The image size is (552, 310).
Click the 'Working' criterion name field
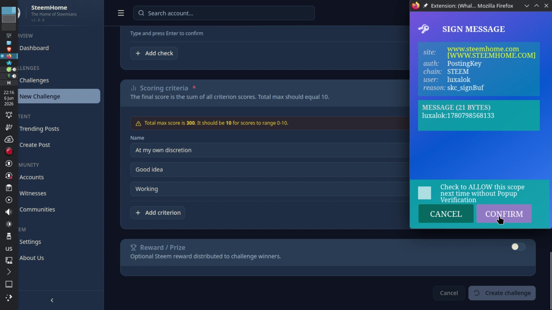pos(270,189)
